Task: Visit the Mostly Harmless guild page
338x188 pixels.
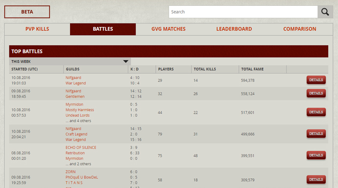Action: click(x=80, y=110)
